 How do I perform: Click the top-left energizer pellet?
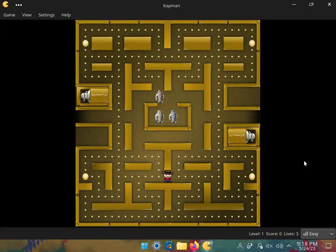(x=86, y=43)
